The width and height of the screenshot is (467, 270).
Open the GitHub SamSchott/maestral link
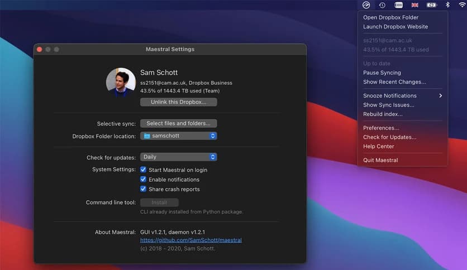(190, 240)
